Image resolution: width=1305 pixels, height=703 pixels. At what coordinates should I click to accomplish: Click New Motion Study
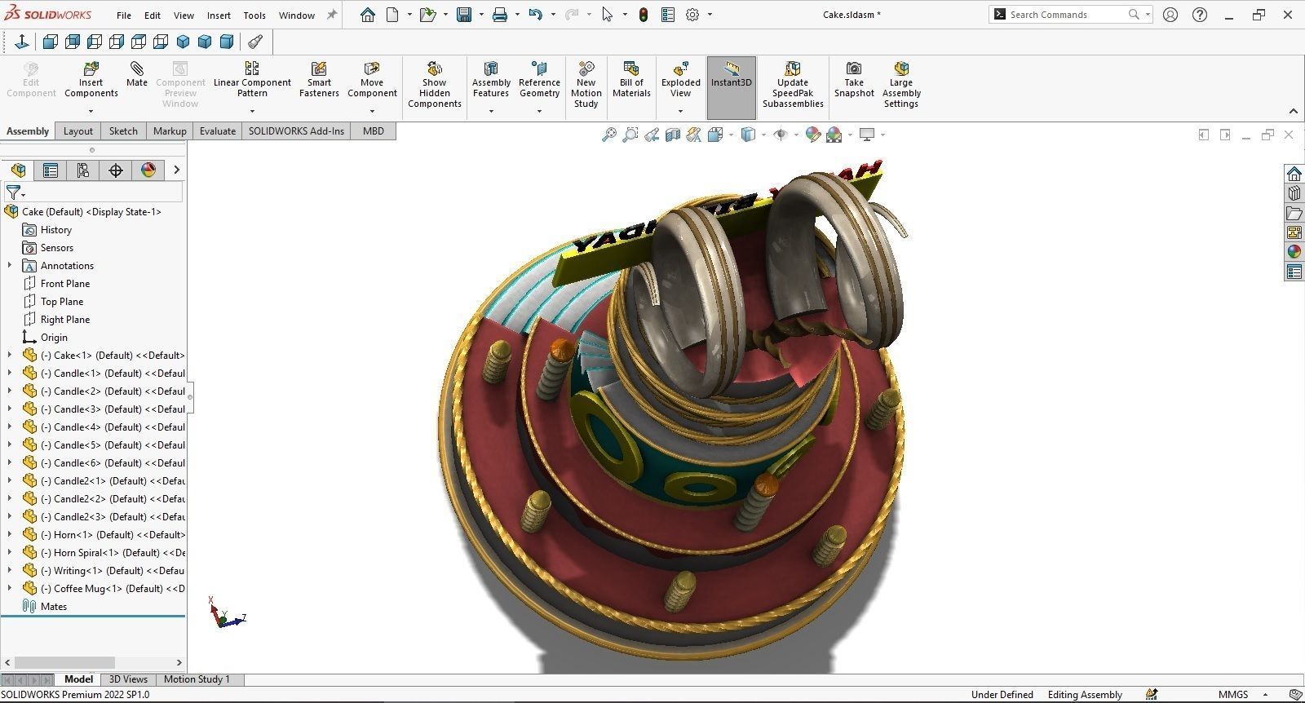tap(586, 85)
